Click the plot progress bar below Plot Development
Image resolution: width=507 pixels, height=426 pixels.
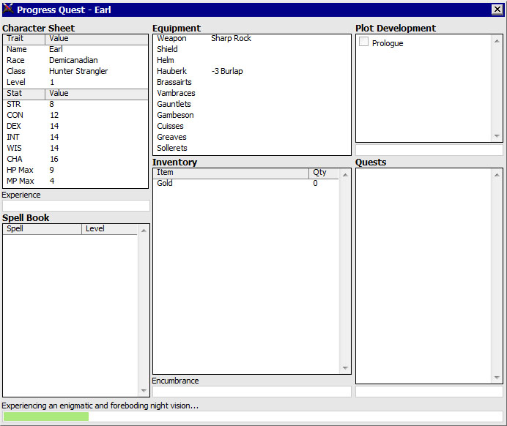(429, 150)
